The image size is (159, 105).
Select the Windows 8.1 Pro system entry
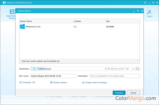coord(79,27)
